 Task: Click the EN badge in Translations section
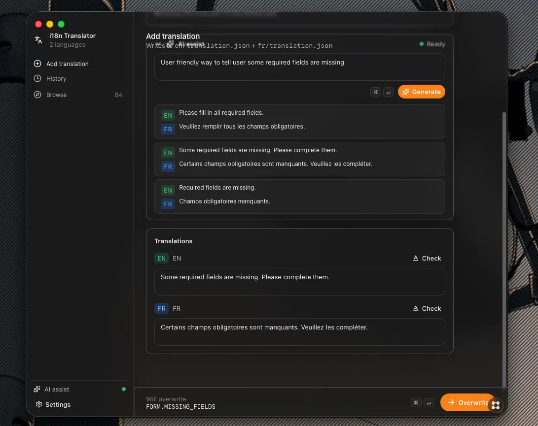161,259
